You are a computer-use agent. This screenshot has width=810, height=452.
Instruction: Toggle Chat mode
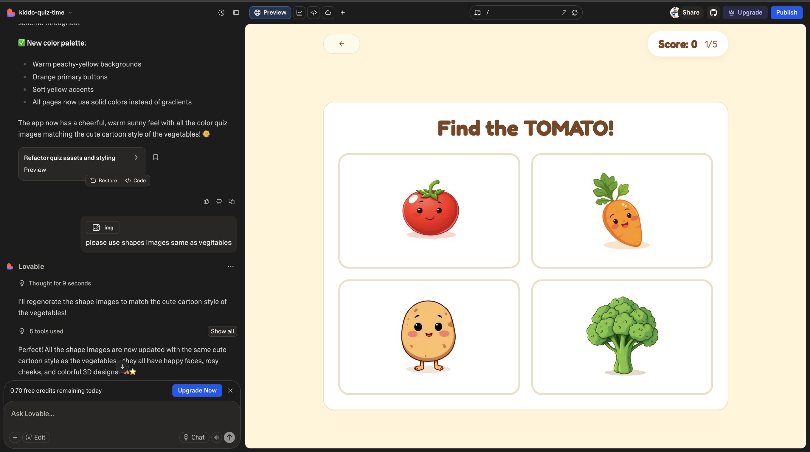pyautogui.click(x=194, y=437)
